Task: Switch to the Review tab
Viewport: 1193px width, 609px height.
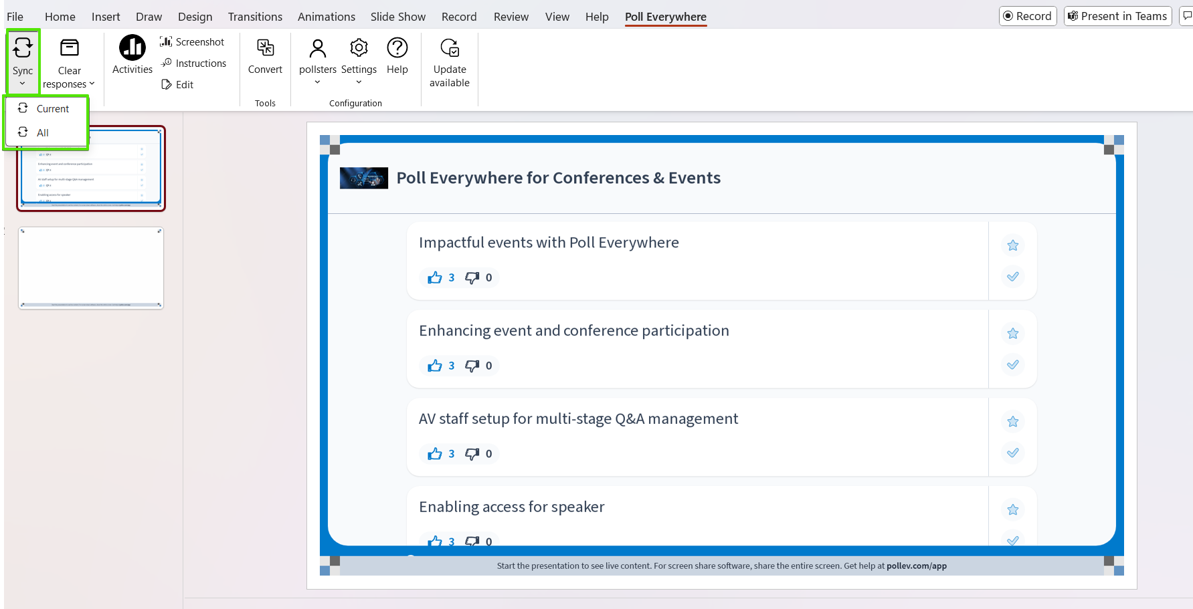Action: (x=511, y=17)
